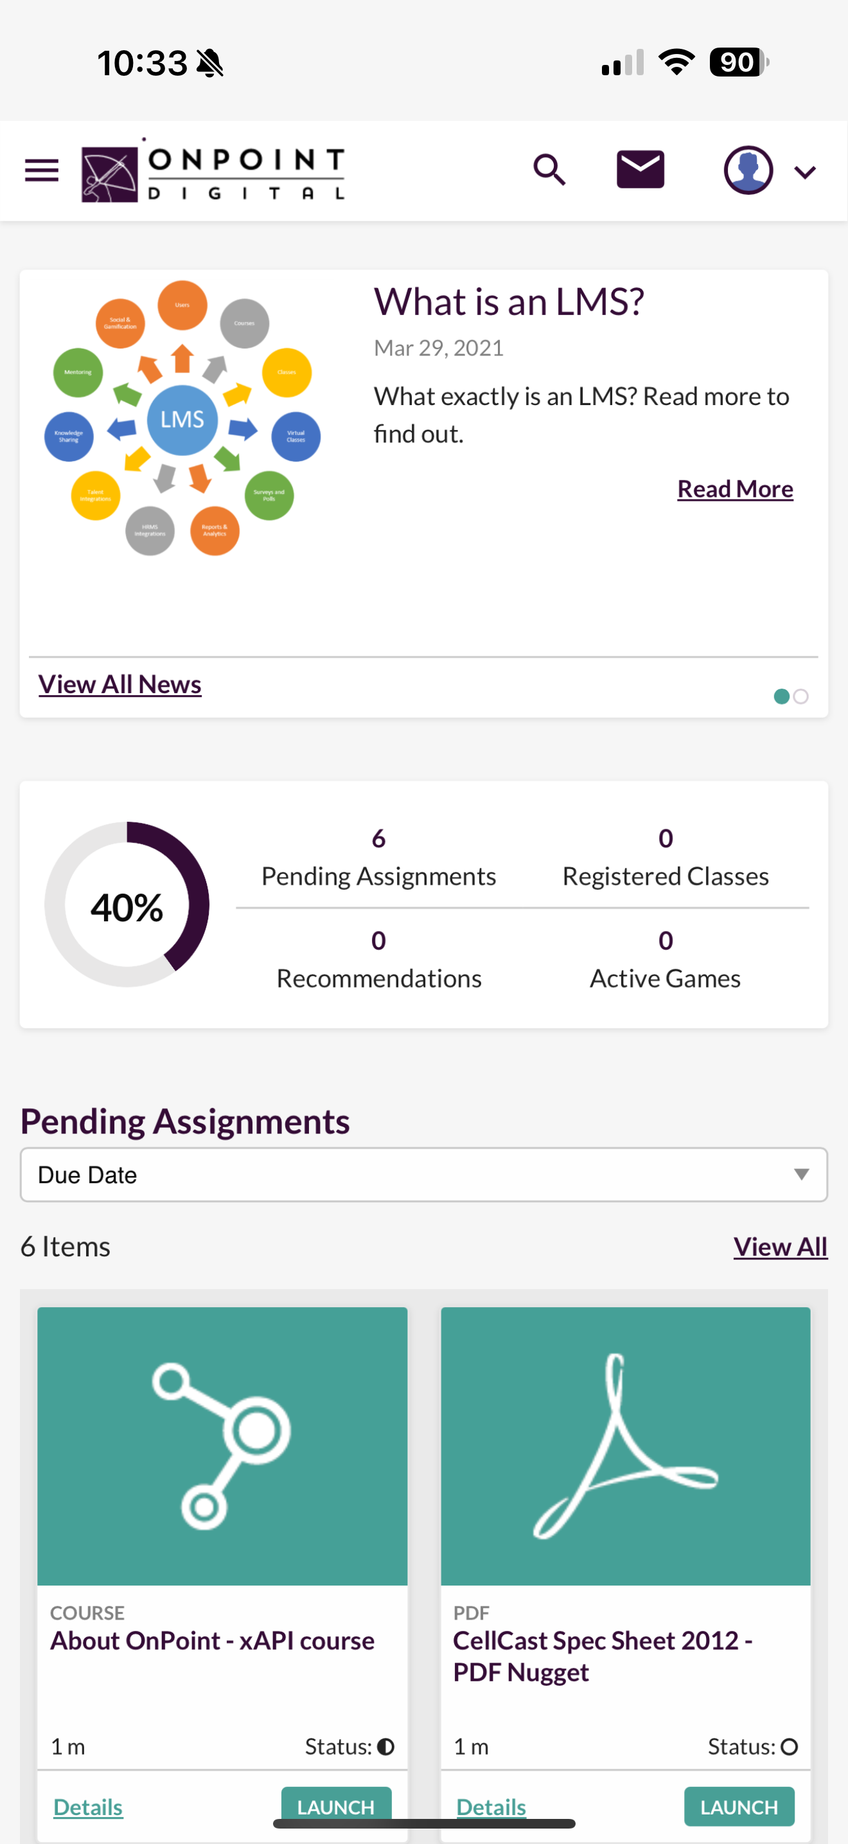Screen dimensions: 848x1844
Task: Tap the search magnifier icon
Action: tap(549, 170)
